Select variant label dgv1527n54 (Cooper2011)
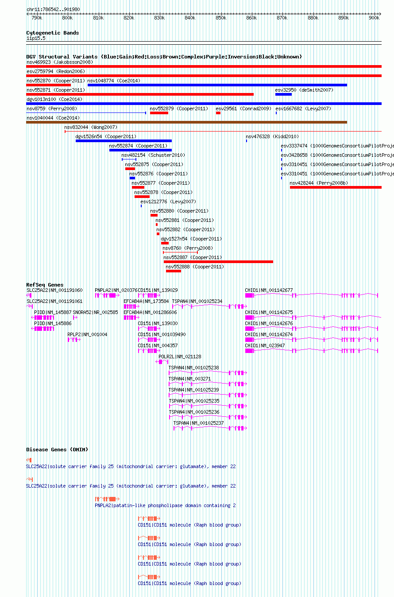 coord(191,239)
